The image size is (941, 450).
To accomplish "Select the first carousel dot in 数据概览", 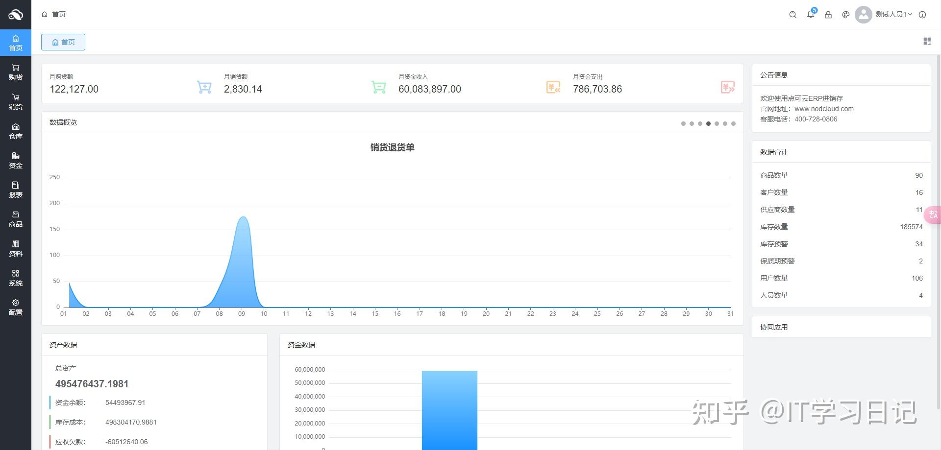I will pos(683,123).
